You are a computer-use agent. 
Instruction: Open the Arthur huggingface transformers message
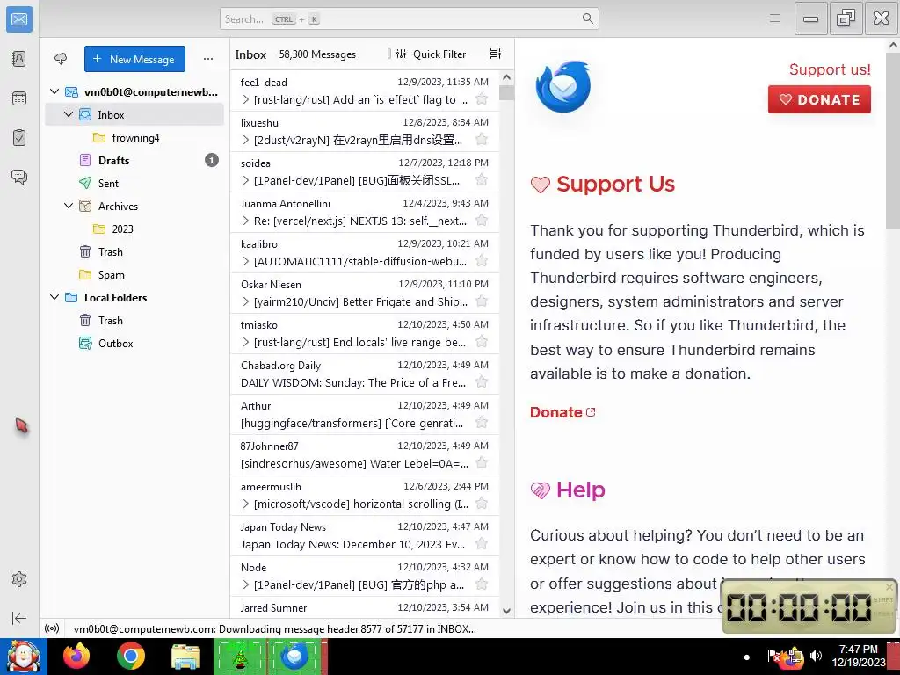point(365,415)
